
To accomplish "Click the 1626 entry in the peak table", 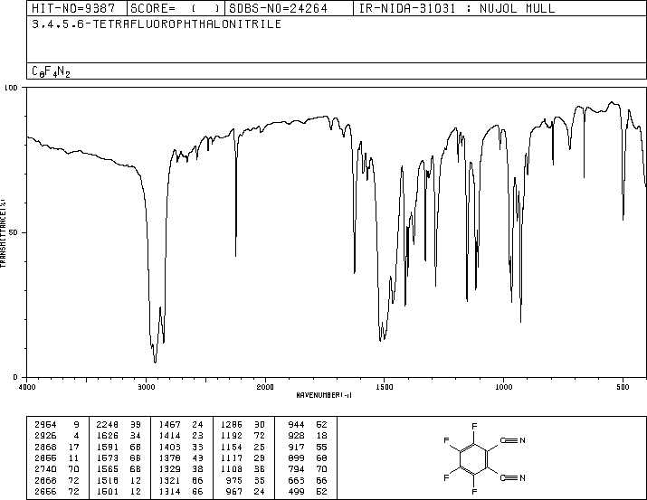I will (x=108, y=435).
